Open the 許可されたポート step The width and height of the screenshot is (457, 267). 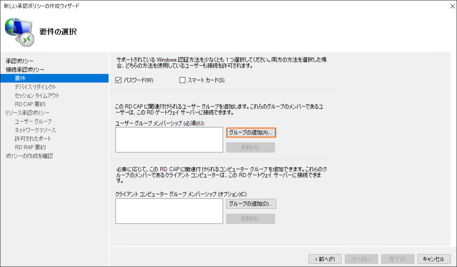33,139
